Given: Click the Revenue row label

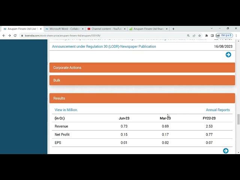Looking at the screenshot, I should (x=61, y=126).
